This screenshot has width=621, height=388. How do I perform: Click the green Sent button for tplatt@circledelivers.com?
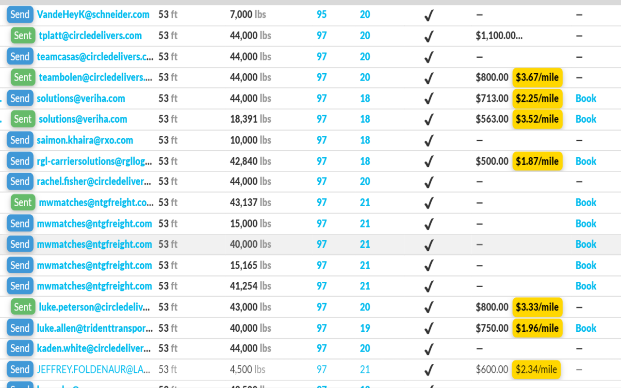coord(23,36)
